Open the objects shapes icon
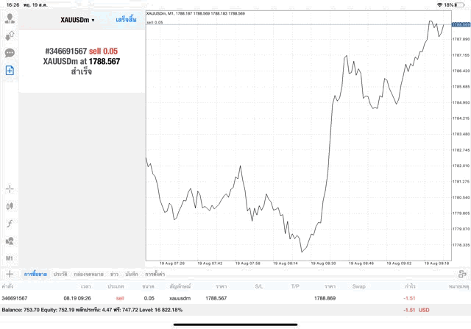 (10, 241)
